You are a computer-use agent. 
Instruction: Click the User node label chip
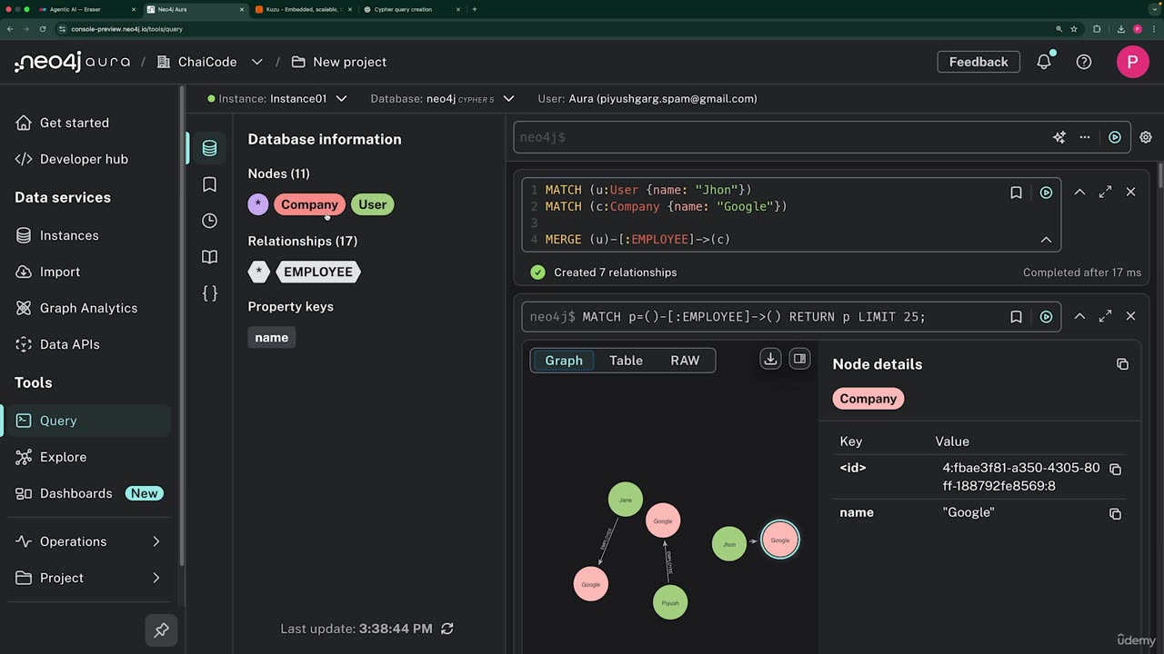tap(372, 204)
